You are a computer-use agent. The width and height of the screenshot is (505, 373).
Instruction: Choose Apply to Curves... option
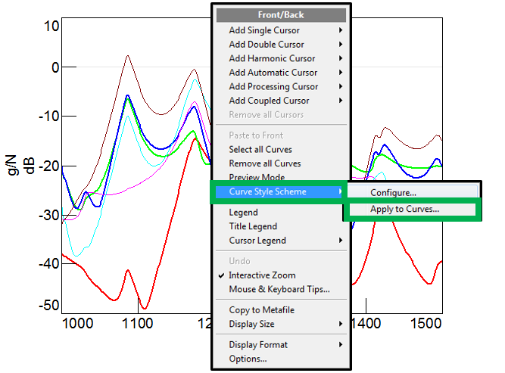pyautogui.click(x=404, y=210)
